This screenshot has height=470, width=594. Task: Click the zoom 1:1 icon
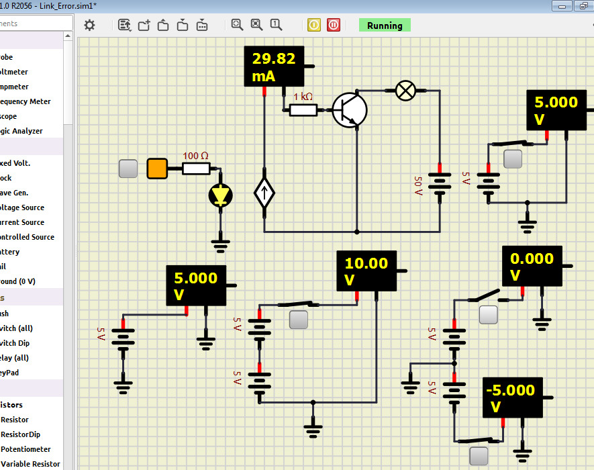coord(276,25)
